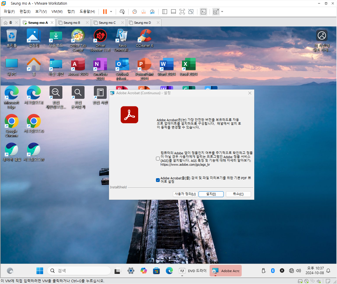Viewport: 337px width, 284px height.
Task: Click DVD 드라이브 taskbar item
Action: tap(193, 271)
